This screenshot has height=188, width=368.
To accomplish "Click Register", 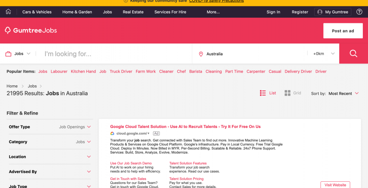I will (300, 12).
